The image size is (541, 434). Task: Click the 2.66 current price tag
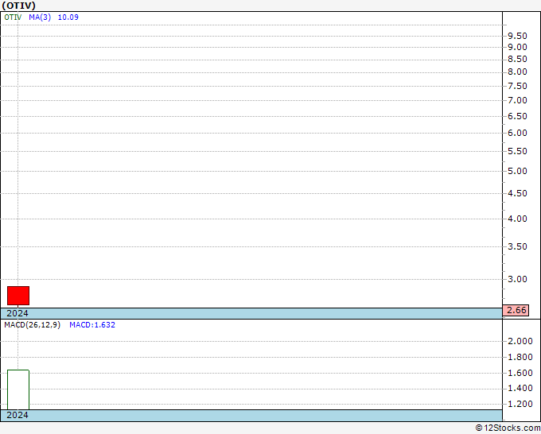[516, 310]
